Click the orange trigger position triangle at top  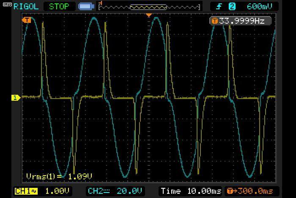pos(149,15)
